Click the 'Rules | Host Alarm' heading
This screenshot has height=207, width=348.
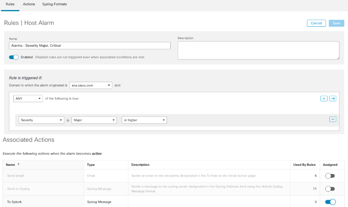pyautogui.click(x=29, y=23)
